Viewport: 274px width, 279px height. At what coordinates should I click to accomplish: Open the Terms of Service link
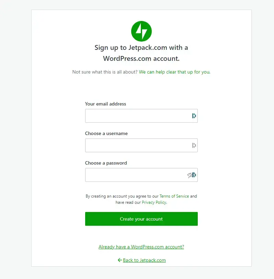click(x=174, y=196)
